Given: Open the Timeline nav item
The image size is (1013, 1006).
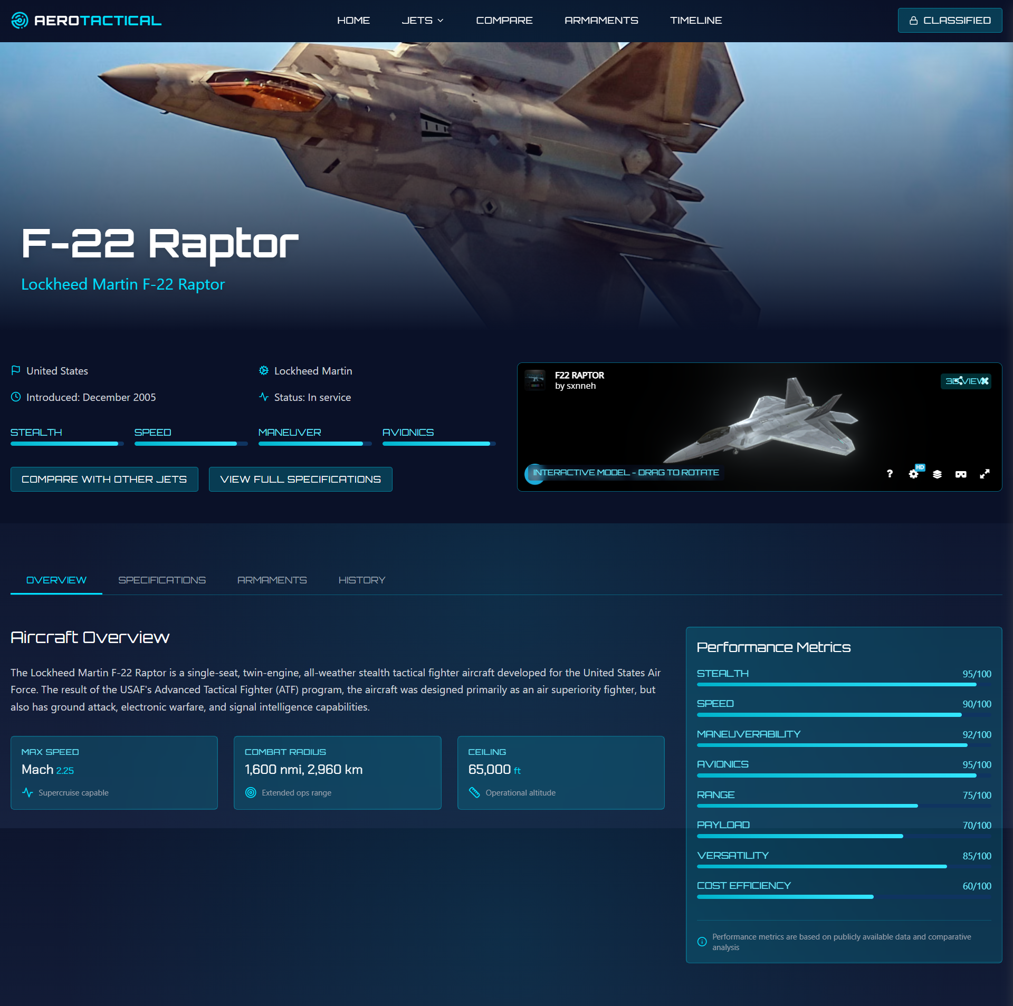Looking at the screenshot, I should coord(696,21).
